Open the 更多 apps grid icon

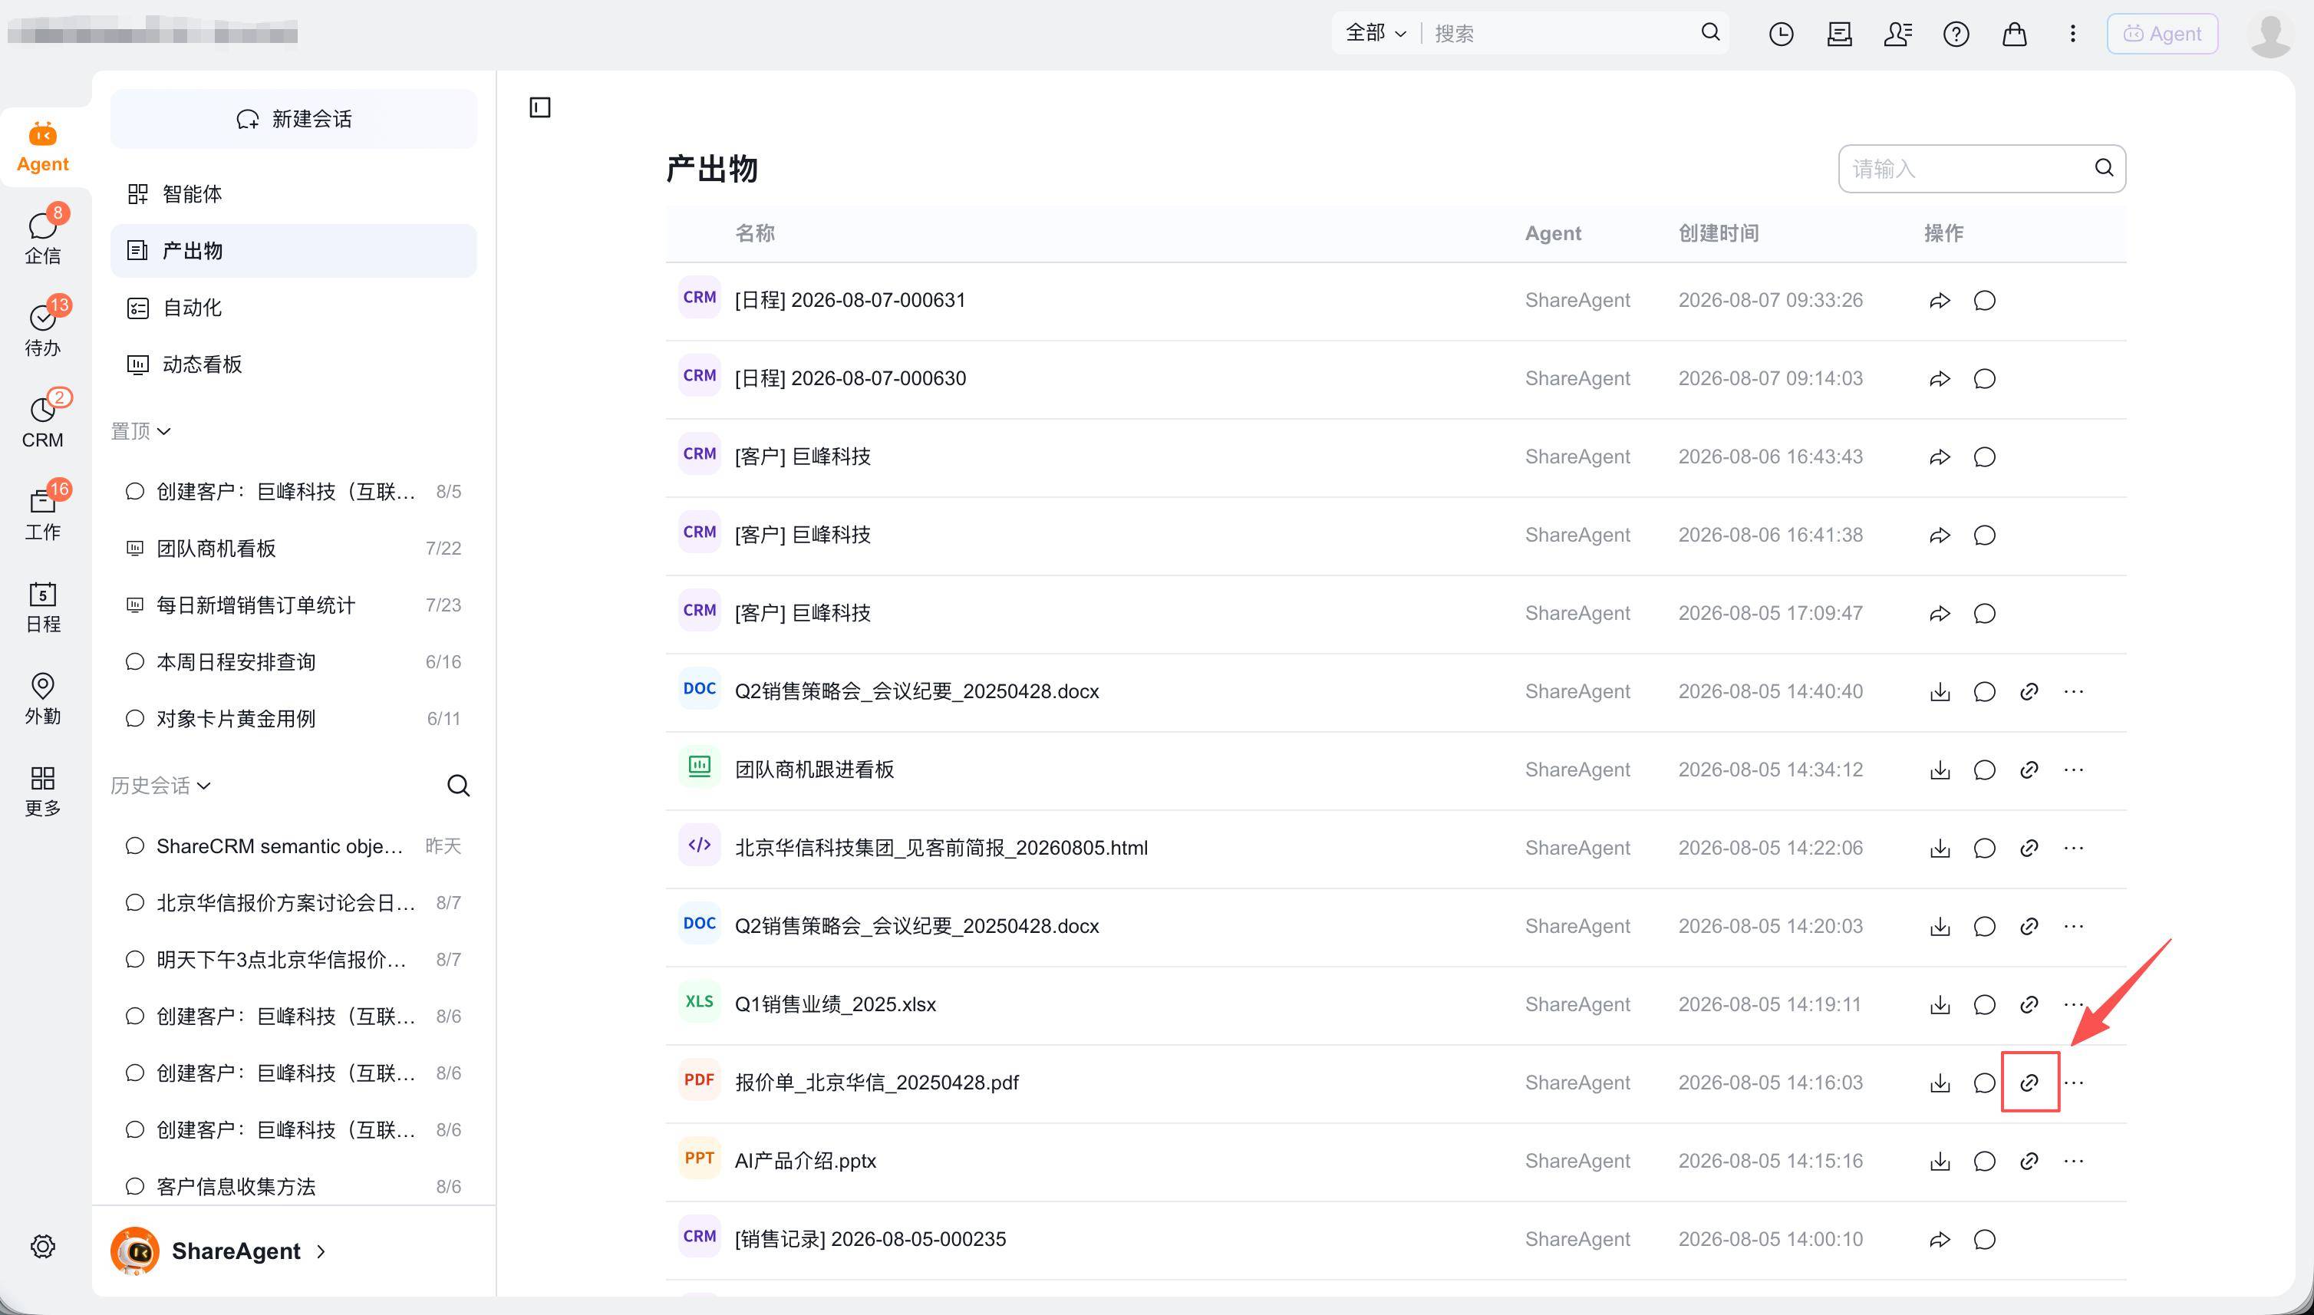point(42,790)
